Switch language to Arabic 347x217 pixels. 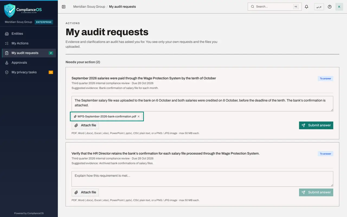[x=319, y=7]
